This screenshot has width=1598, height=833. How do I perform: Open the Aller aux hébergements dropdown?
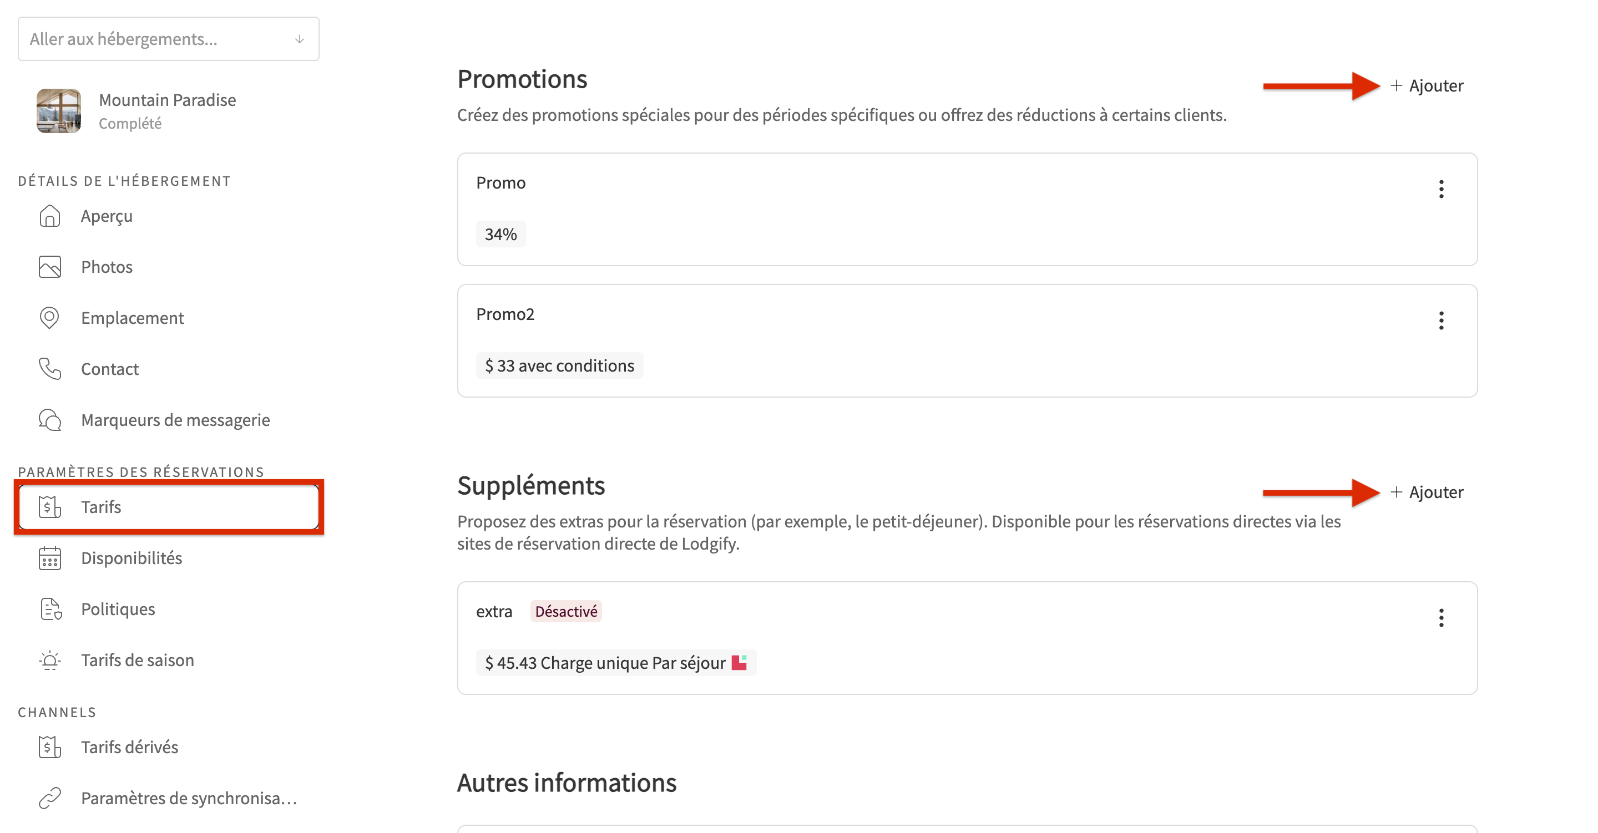[x=168, y=39]
